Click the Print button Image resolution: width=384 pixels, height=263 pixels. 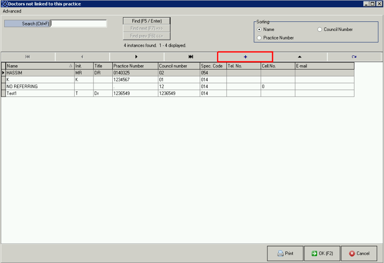coord(285,254)
